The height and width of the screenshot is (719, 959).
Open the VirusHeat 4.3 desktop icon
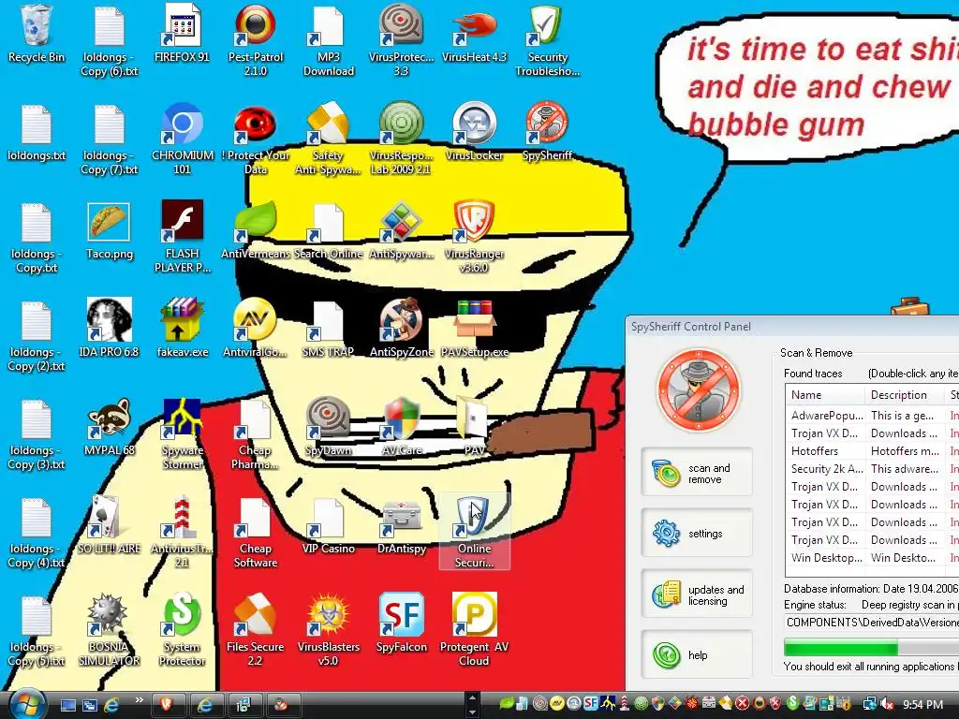[x=474, y=35]
